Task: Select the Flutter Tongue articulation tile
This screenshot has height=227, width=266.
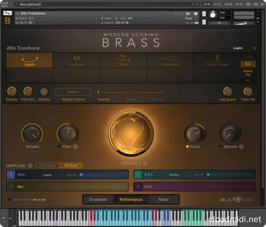Action: pyautogui.click(x=217, y=60)
